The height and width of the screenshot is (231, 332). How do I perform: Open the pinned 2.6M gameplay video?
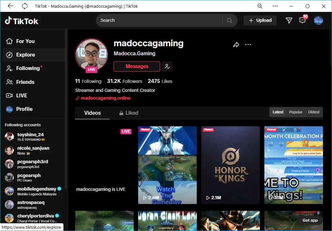tap(167, 165)
